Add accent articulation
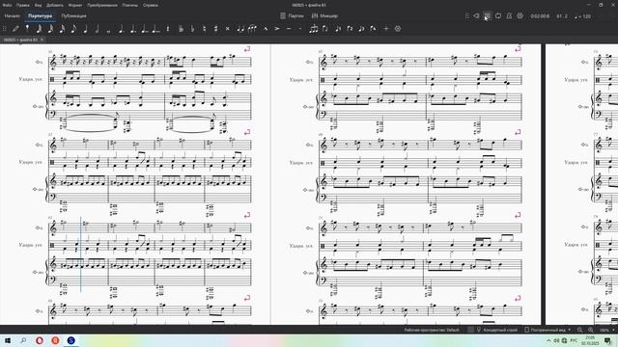 [277, 28]
